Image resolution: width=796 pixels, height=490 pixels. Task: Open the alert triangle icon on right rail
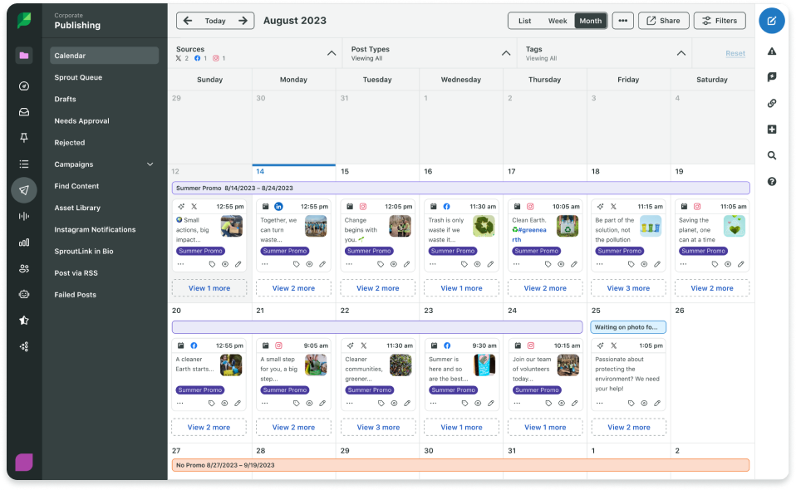[x=772, y=51]
